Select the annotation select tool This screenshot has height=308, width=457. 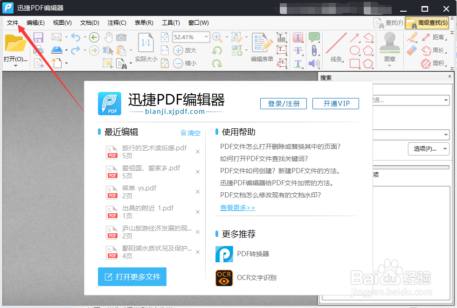coord(108,63)
